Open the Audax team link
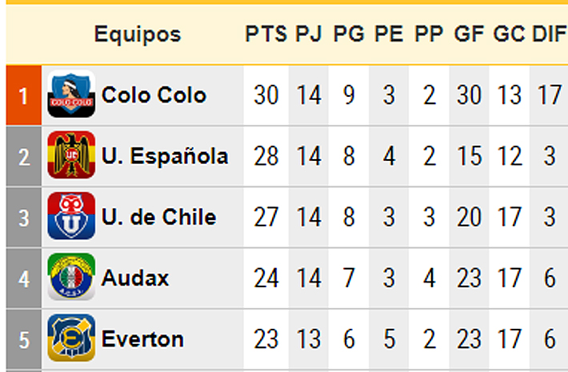Image resolution: width=568 pixels, height=372 pixels. pos(135,278)
